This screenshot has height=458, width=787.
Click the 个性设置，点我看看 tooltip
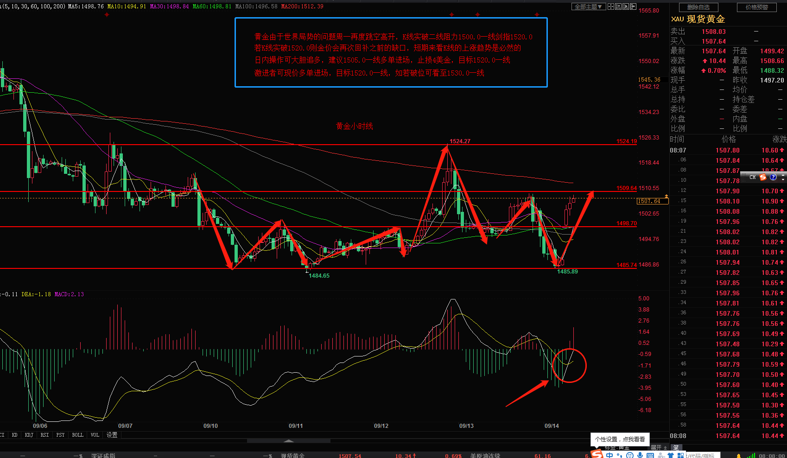coord(620,439)
